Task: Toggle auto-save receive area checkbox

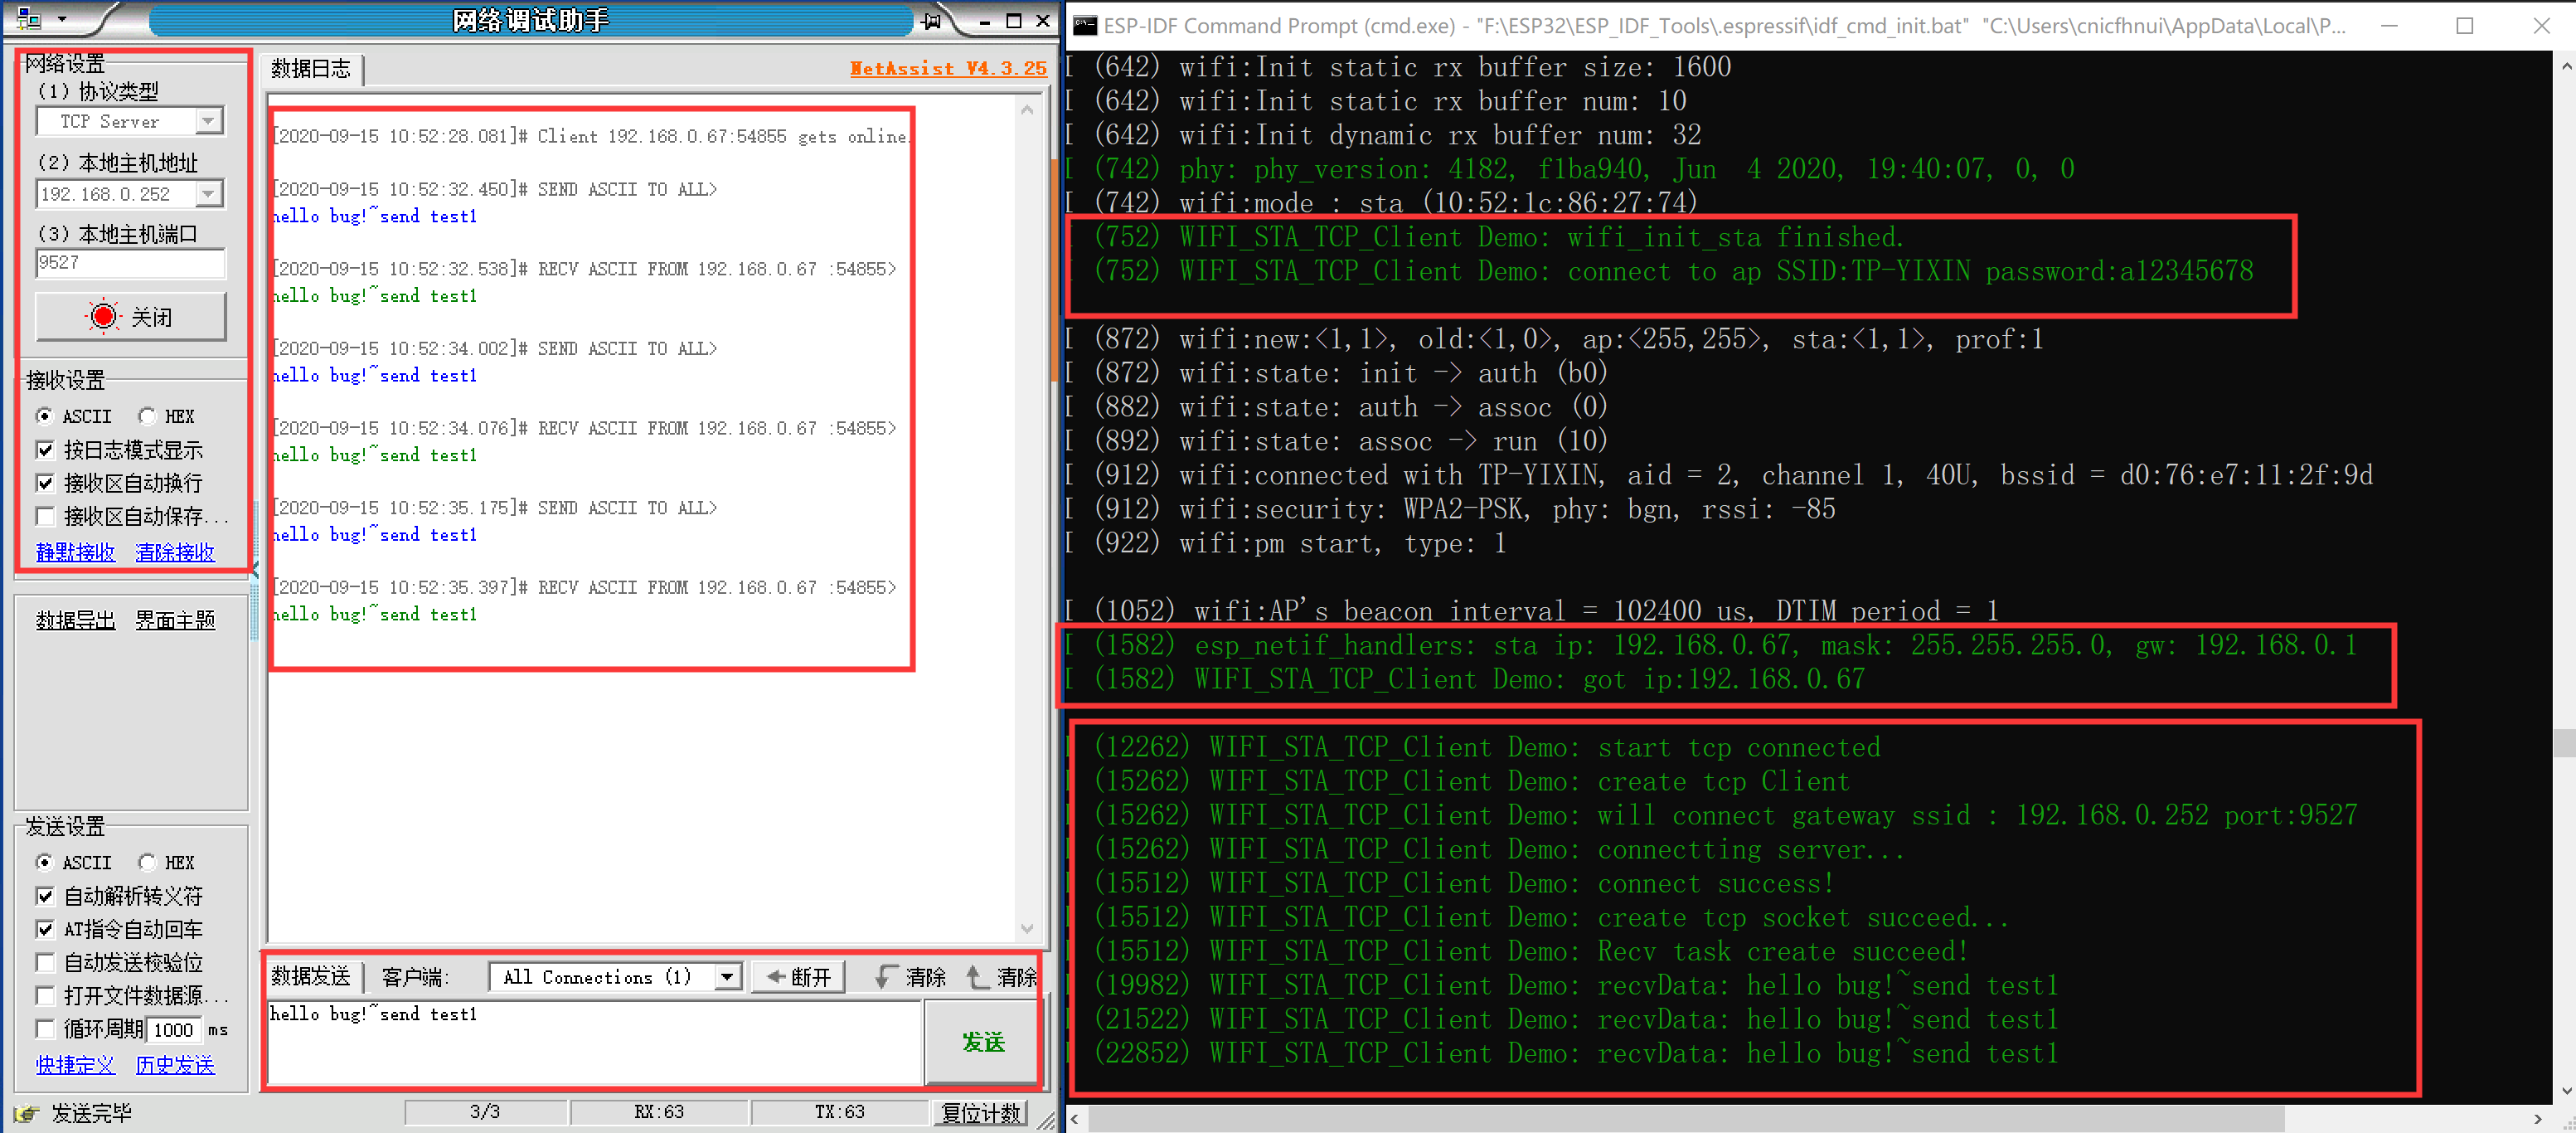Action: point(45,516)
